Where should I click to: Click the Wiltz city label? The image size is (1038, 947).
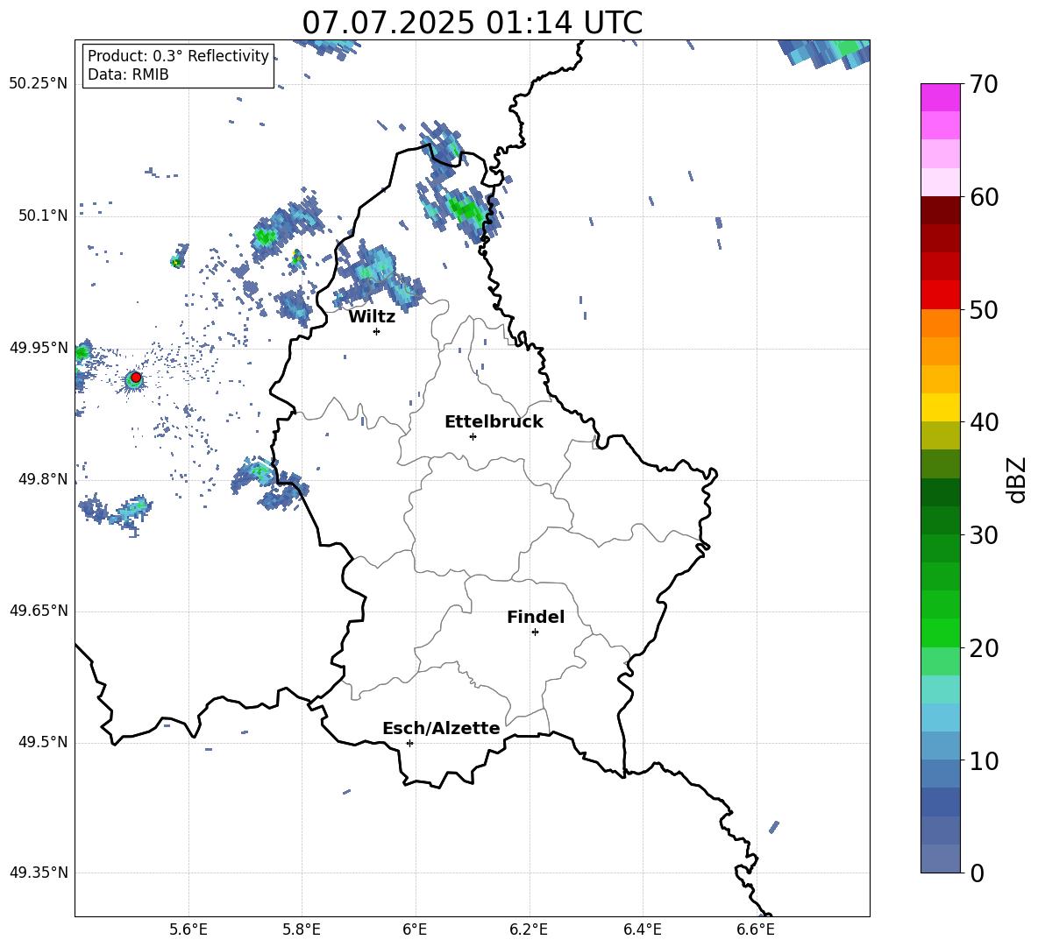(x=372, y=317)
